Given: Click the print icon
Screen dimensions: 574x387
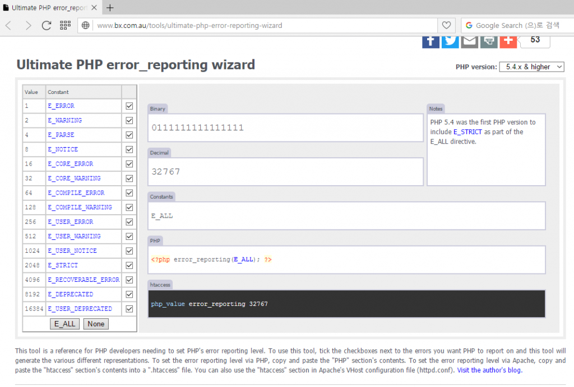Looking at the screenshot, I should pos(489,41).
